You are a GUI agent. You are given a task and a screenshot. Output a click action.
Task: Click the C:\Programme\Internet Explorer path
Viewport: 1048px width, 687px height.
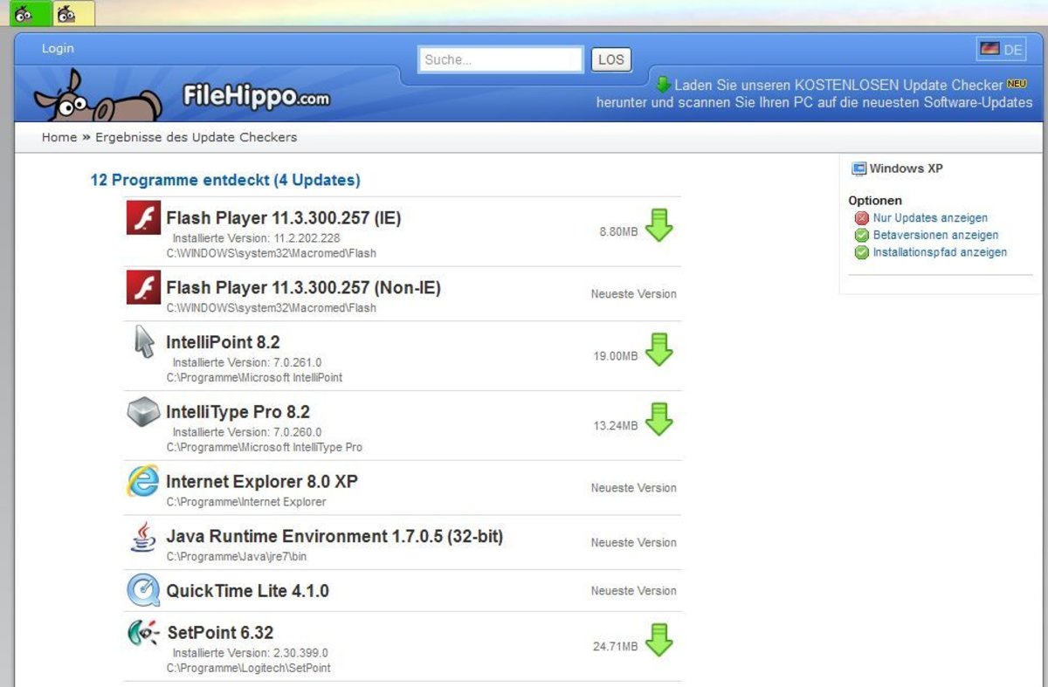coord(246,502)
